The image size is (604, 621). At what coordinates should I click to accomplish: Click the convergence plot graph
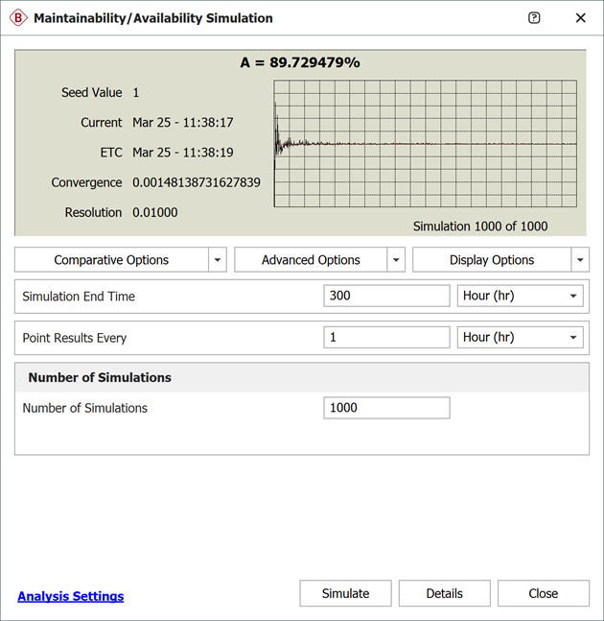tap(426, 144)
